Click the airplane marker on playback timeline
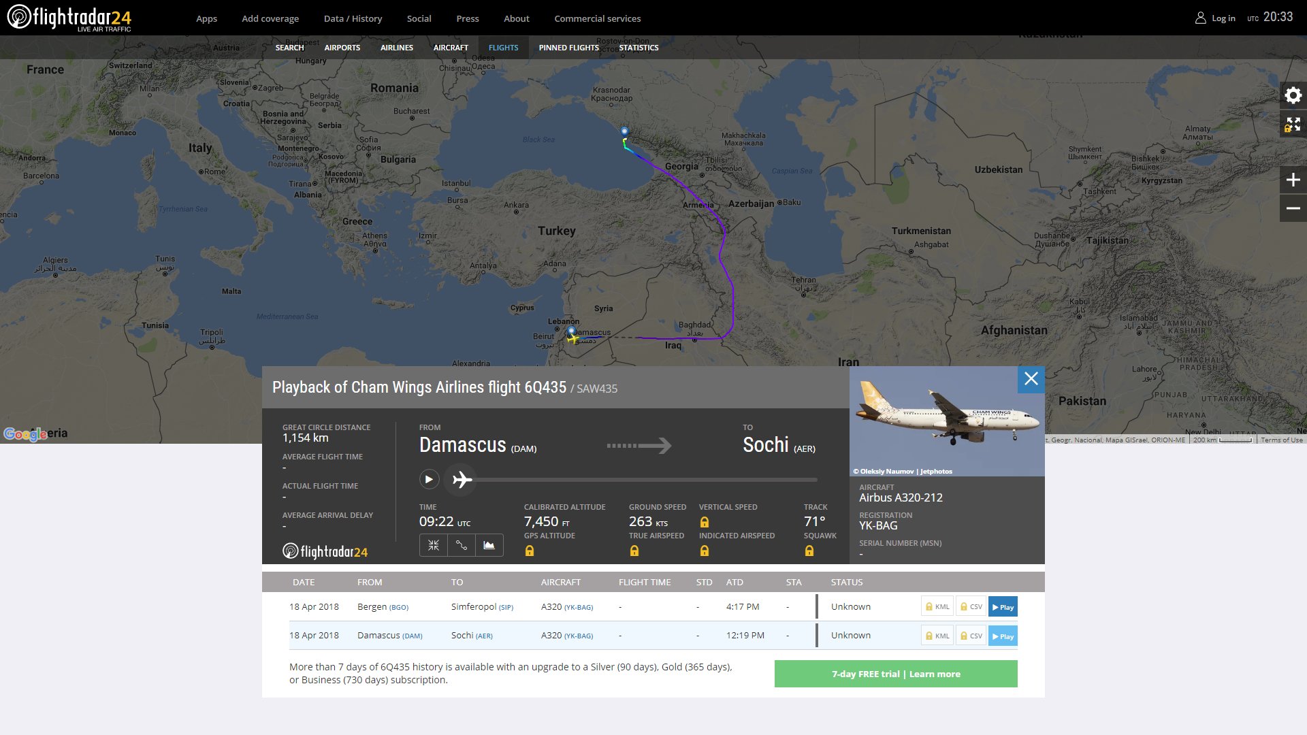Screen dimensions: 1307x735 click(462, 479)
